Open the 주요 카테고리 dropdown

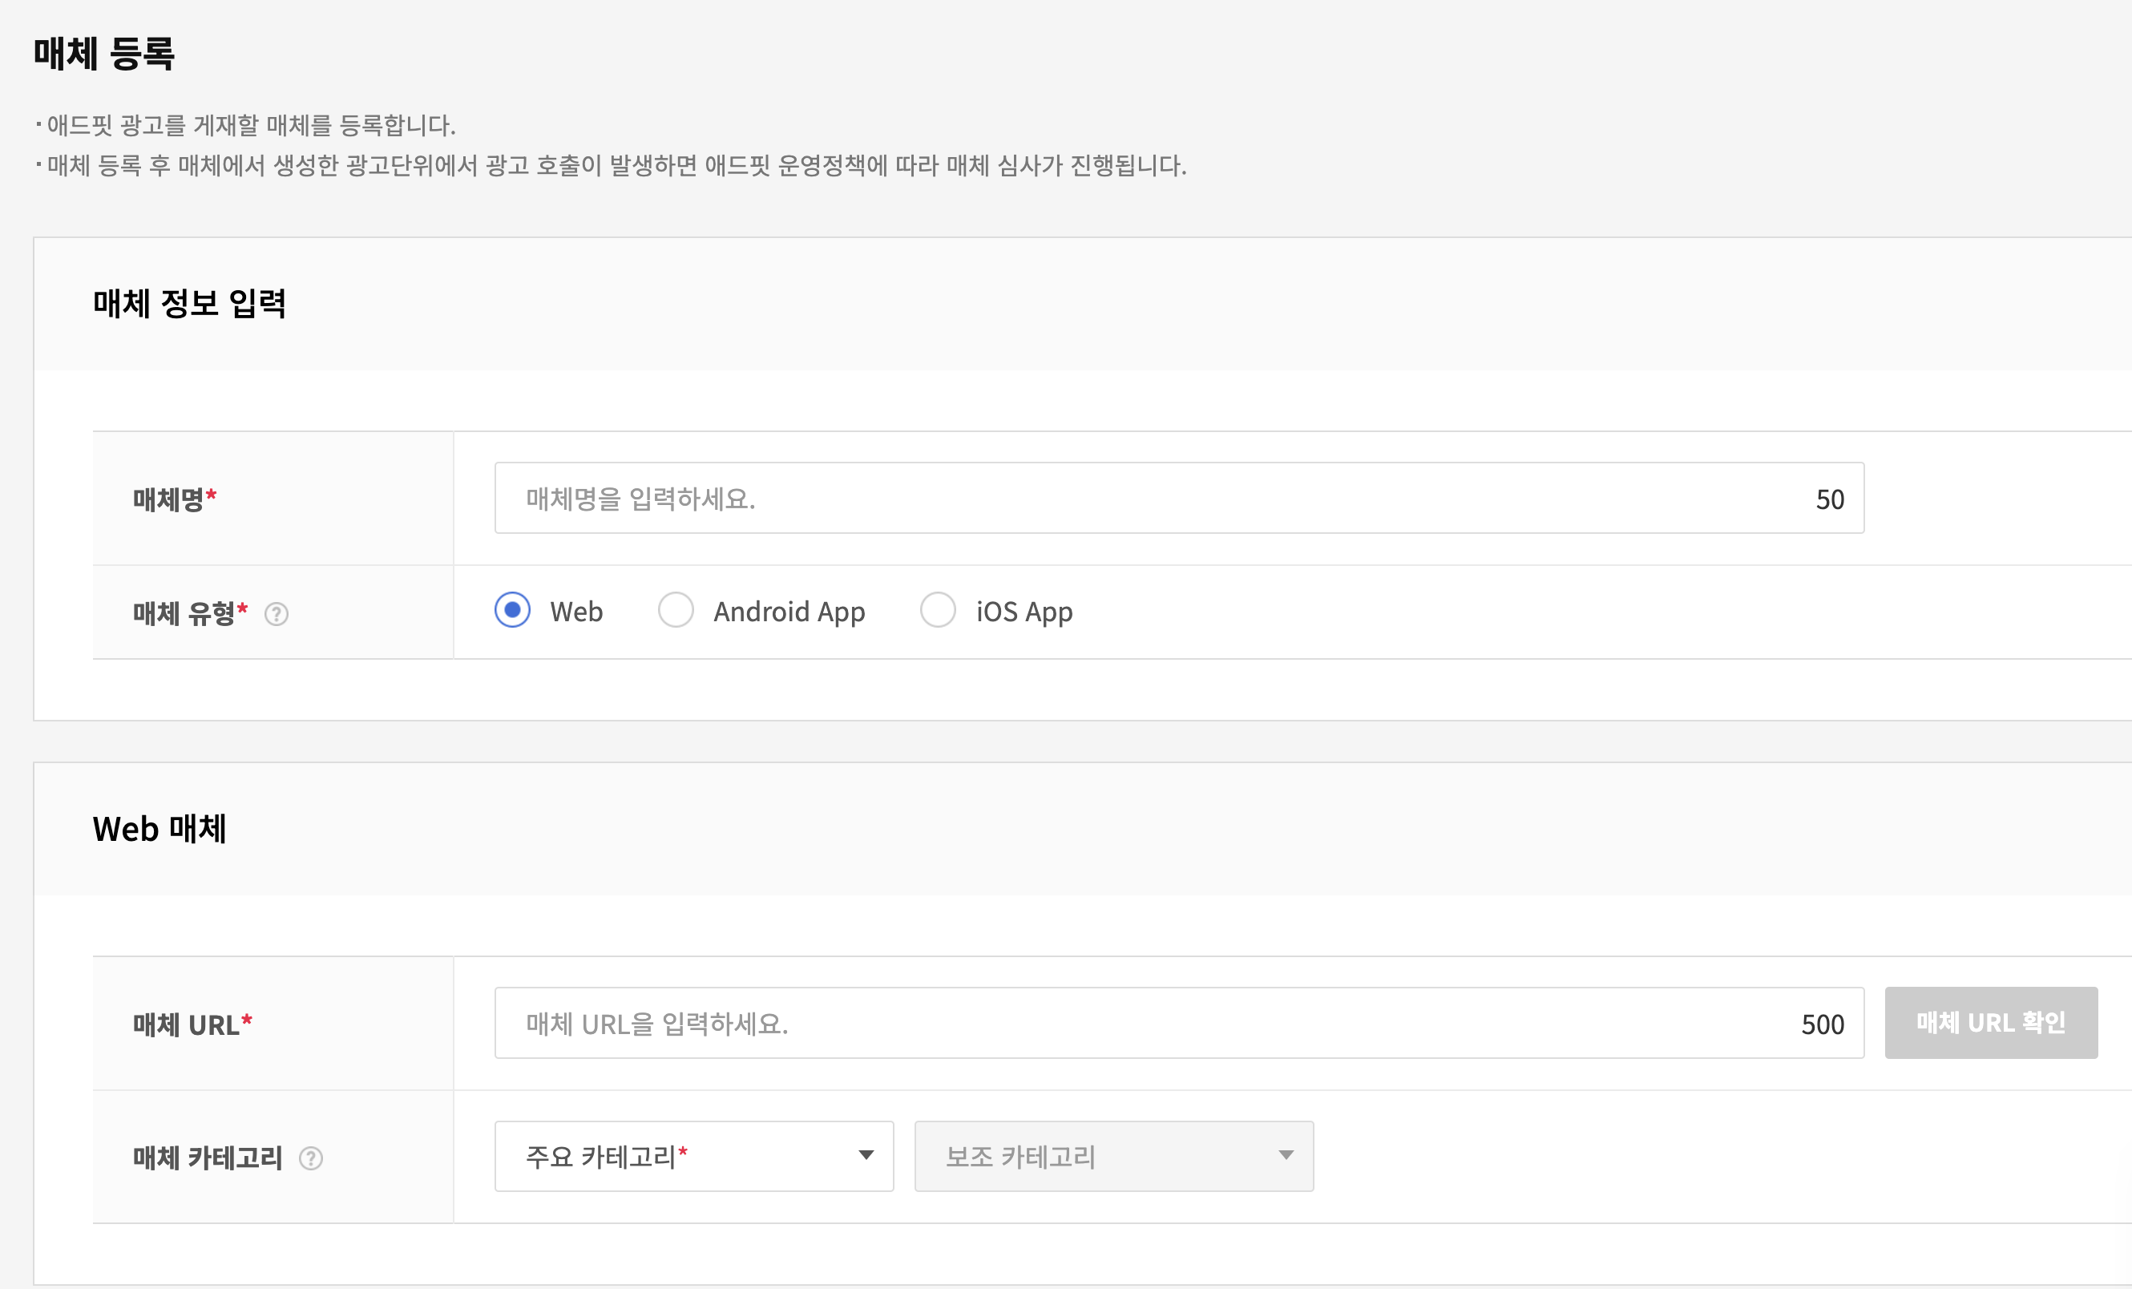tap(693, 1157)
